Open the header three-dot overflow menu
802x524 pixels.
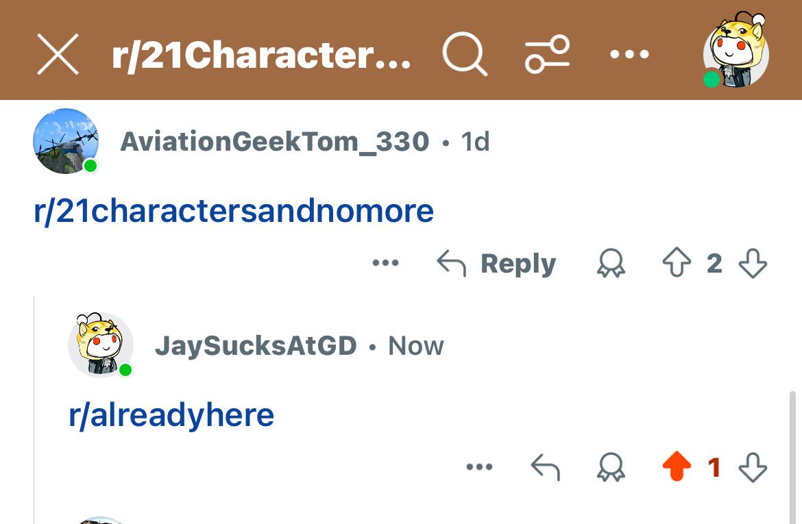[x=630, y=53]
